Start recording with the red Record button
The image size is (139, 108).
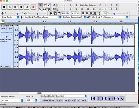coord(33,7)
